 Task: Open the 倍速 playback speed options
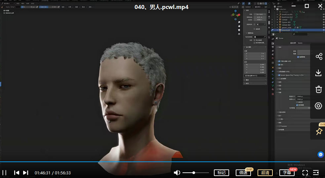243,173
